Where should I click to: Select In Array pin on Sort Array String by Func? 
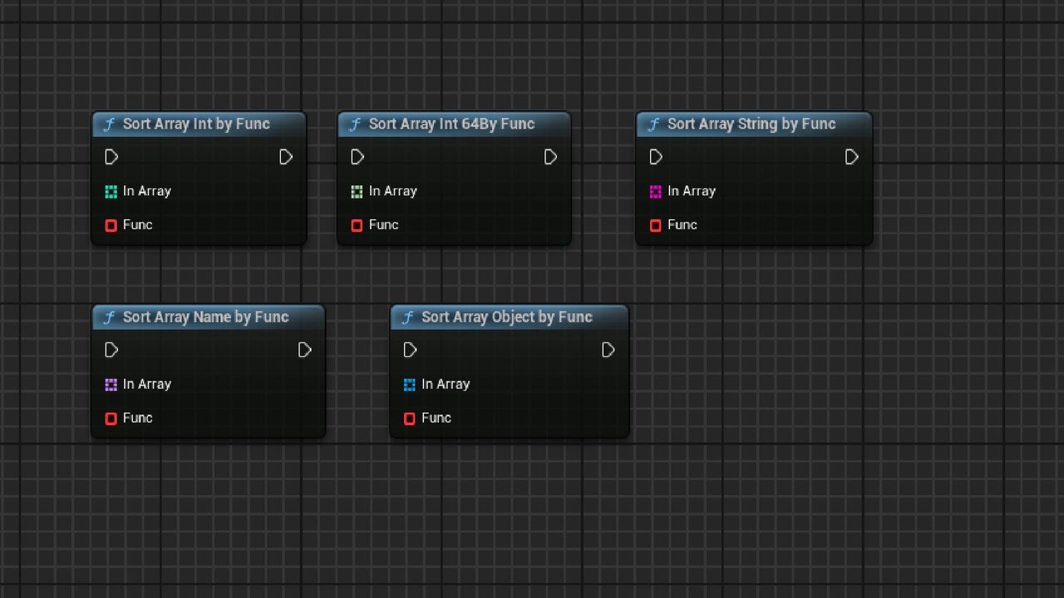[x=656, y=192]
